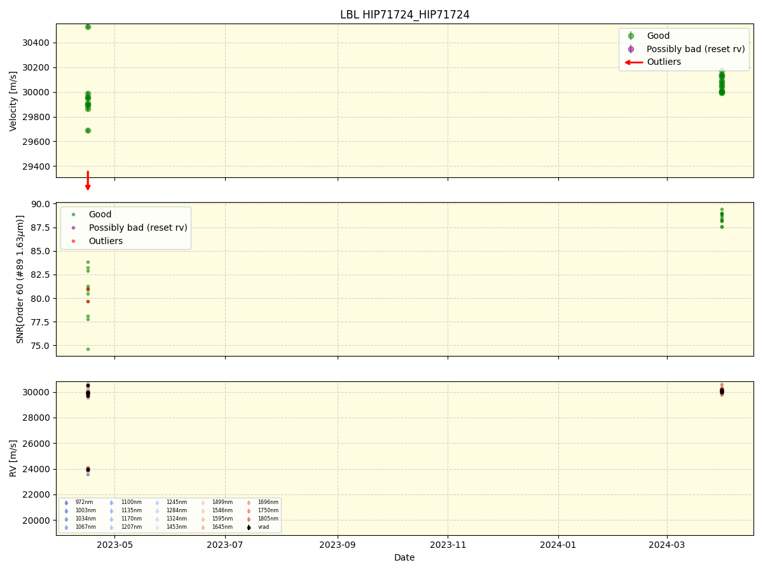Click the 2023-05 date tick label
Image resolution: width=763 pixels, height=572 pixels.
point(114,543)
